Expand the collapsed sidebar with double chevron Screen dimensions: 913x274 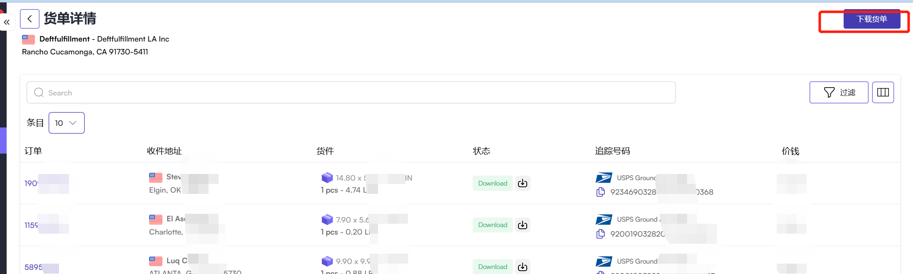[7, 22]
